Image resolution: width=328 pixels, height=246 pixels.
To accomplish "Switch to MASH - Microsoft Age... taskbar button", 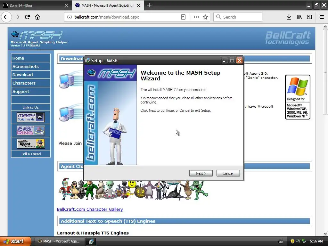I will 59,241.
